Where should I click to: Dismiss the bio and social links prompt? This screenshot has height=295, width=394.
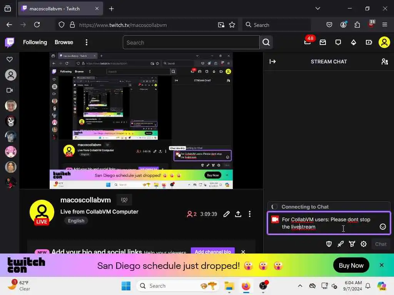point(243,252)
